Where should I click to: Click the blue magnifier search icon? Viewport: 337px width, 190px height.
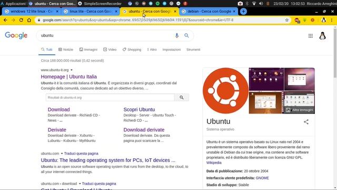(186, 35)
